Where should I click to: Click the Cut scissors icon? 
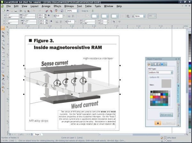(x=21, y=11)
